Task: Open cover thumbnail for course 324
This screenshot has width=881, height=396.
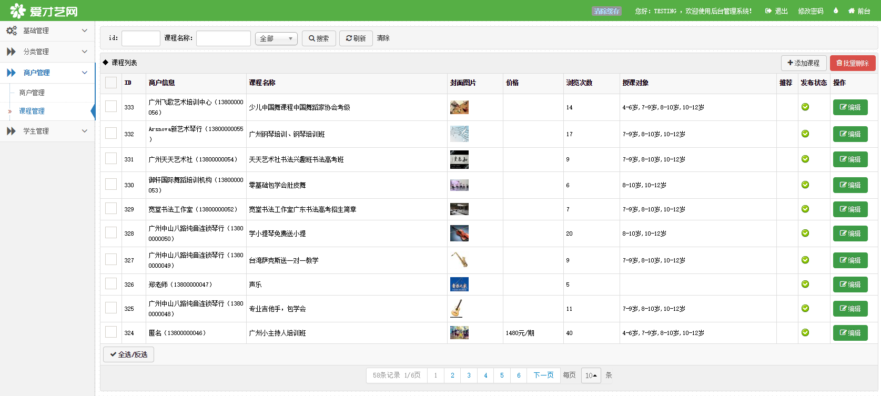Action: click(459, 332)
